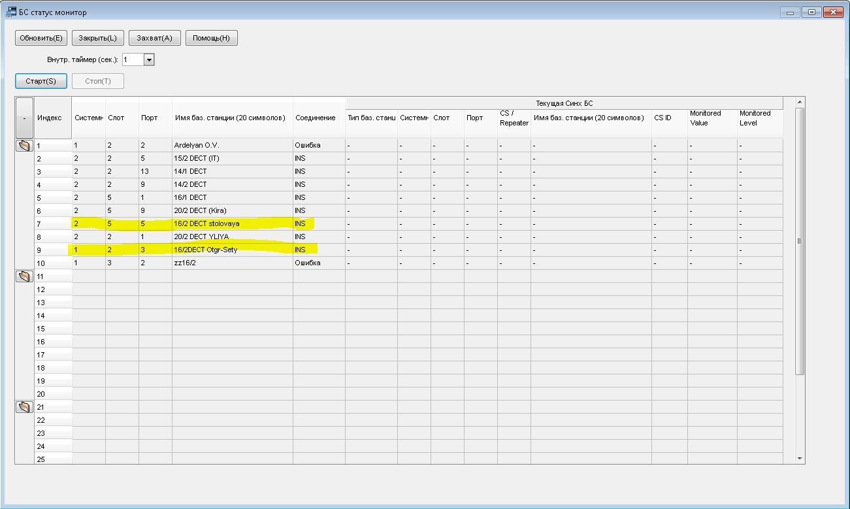The image size is (850, 509).
Task: Click the index 10 row header
Action: pyautogui.click(x=53, y=263)
